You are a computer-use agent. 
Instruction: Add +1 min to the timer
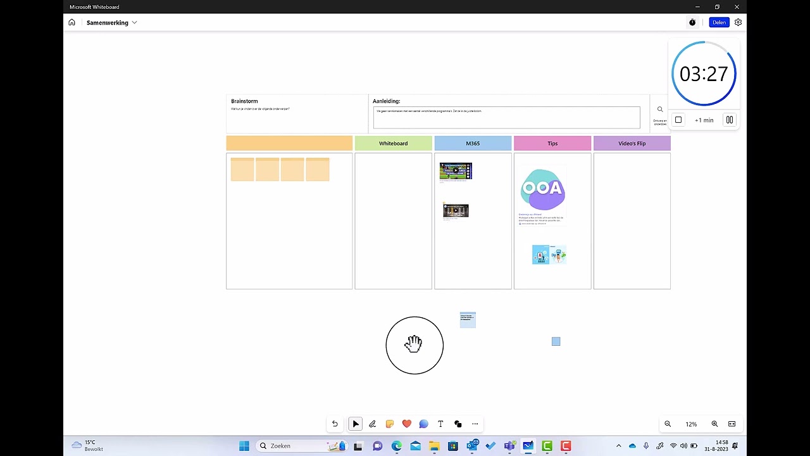point(704,120)
